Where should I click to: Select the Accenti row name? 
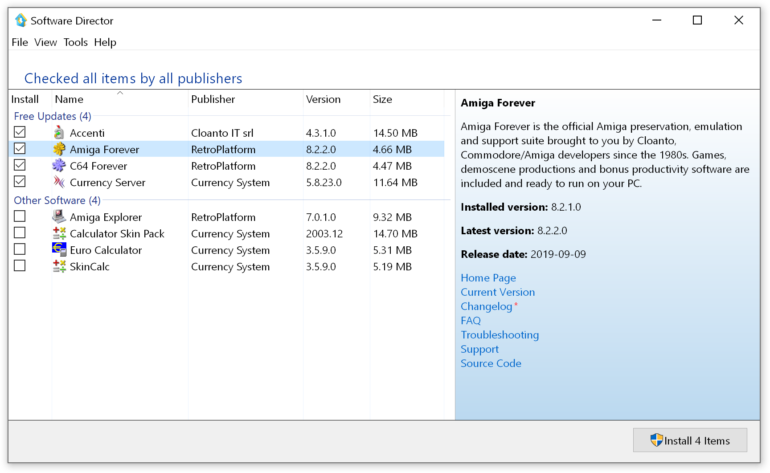87,133
